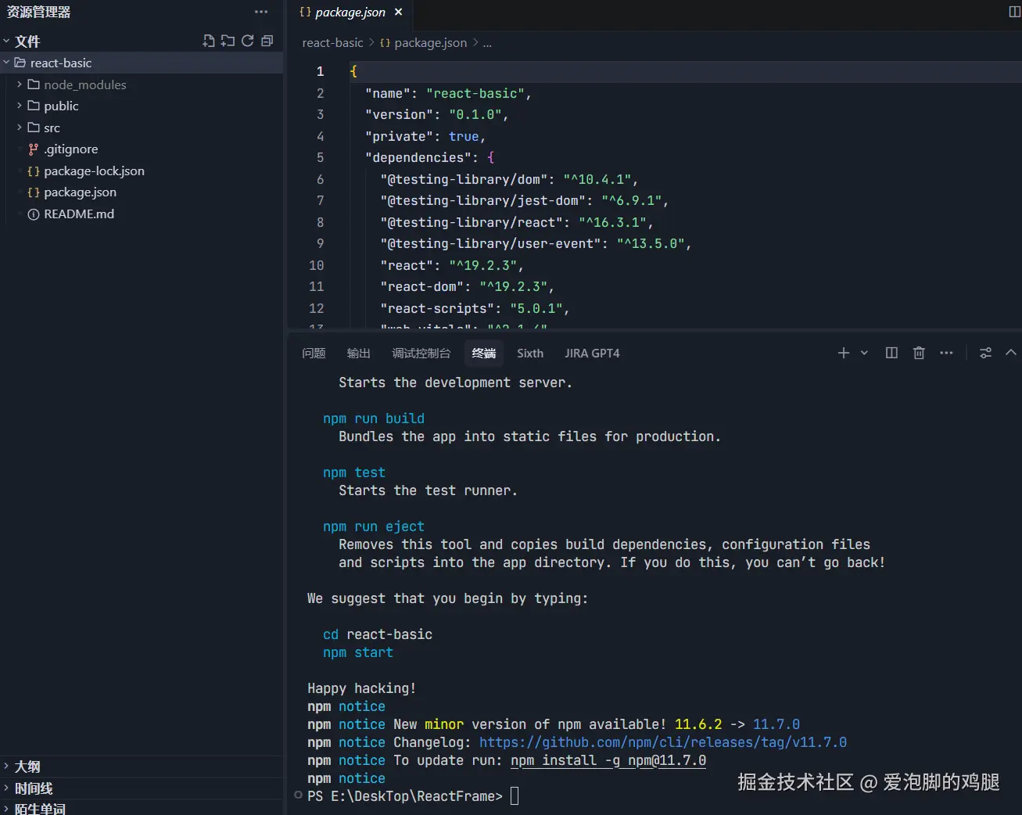The width and height of the screenshot is (1022, 815).
Task: Click the "dependencies" key in editor
Action: coord(418,157)
